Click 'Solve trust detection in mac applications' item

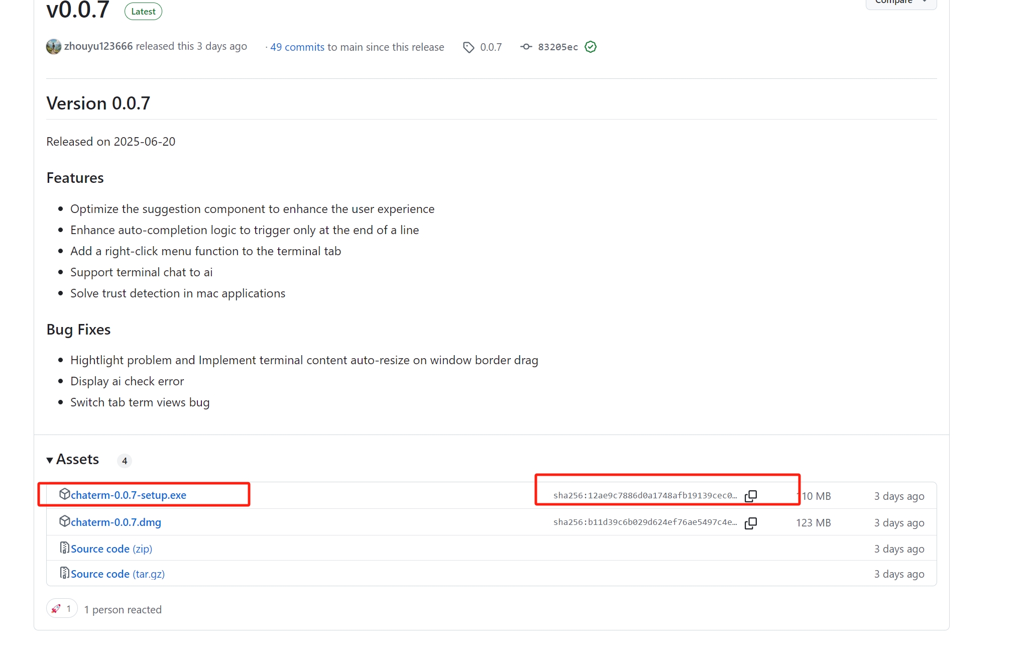click(x=178, y=293)
